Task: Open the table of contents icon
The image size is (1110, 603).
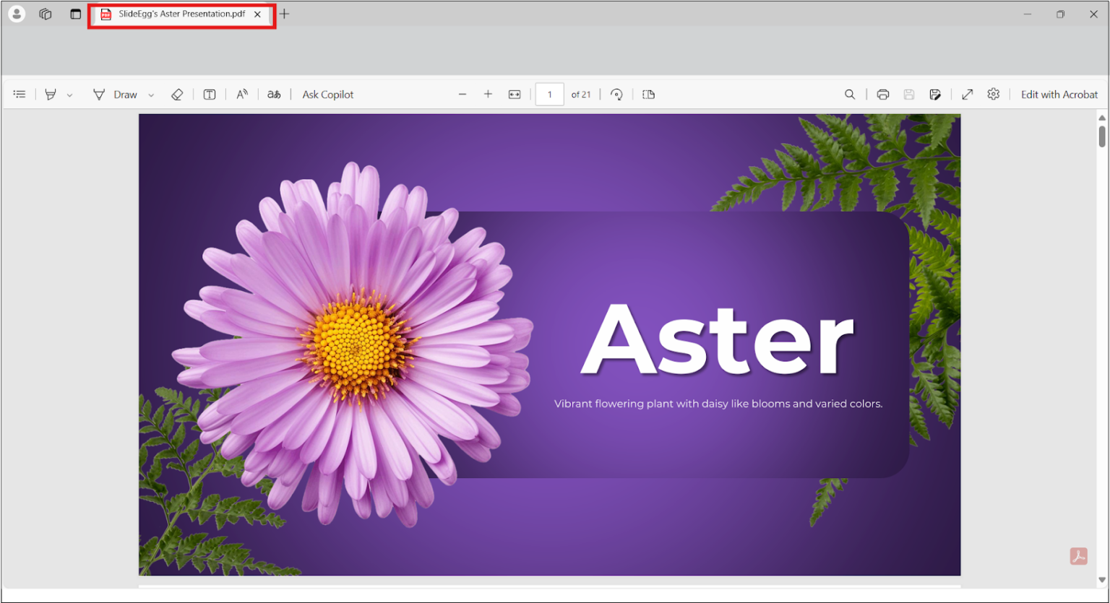Action: 20,95
